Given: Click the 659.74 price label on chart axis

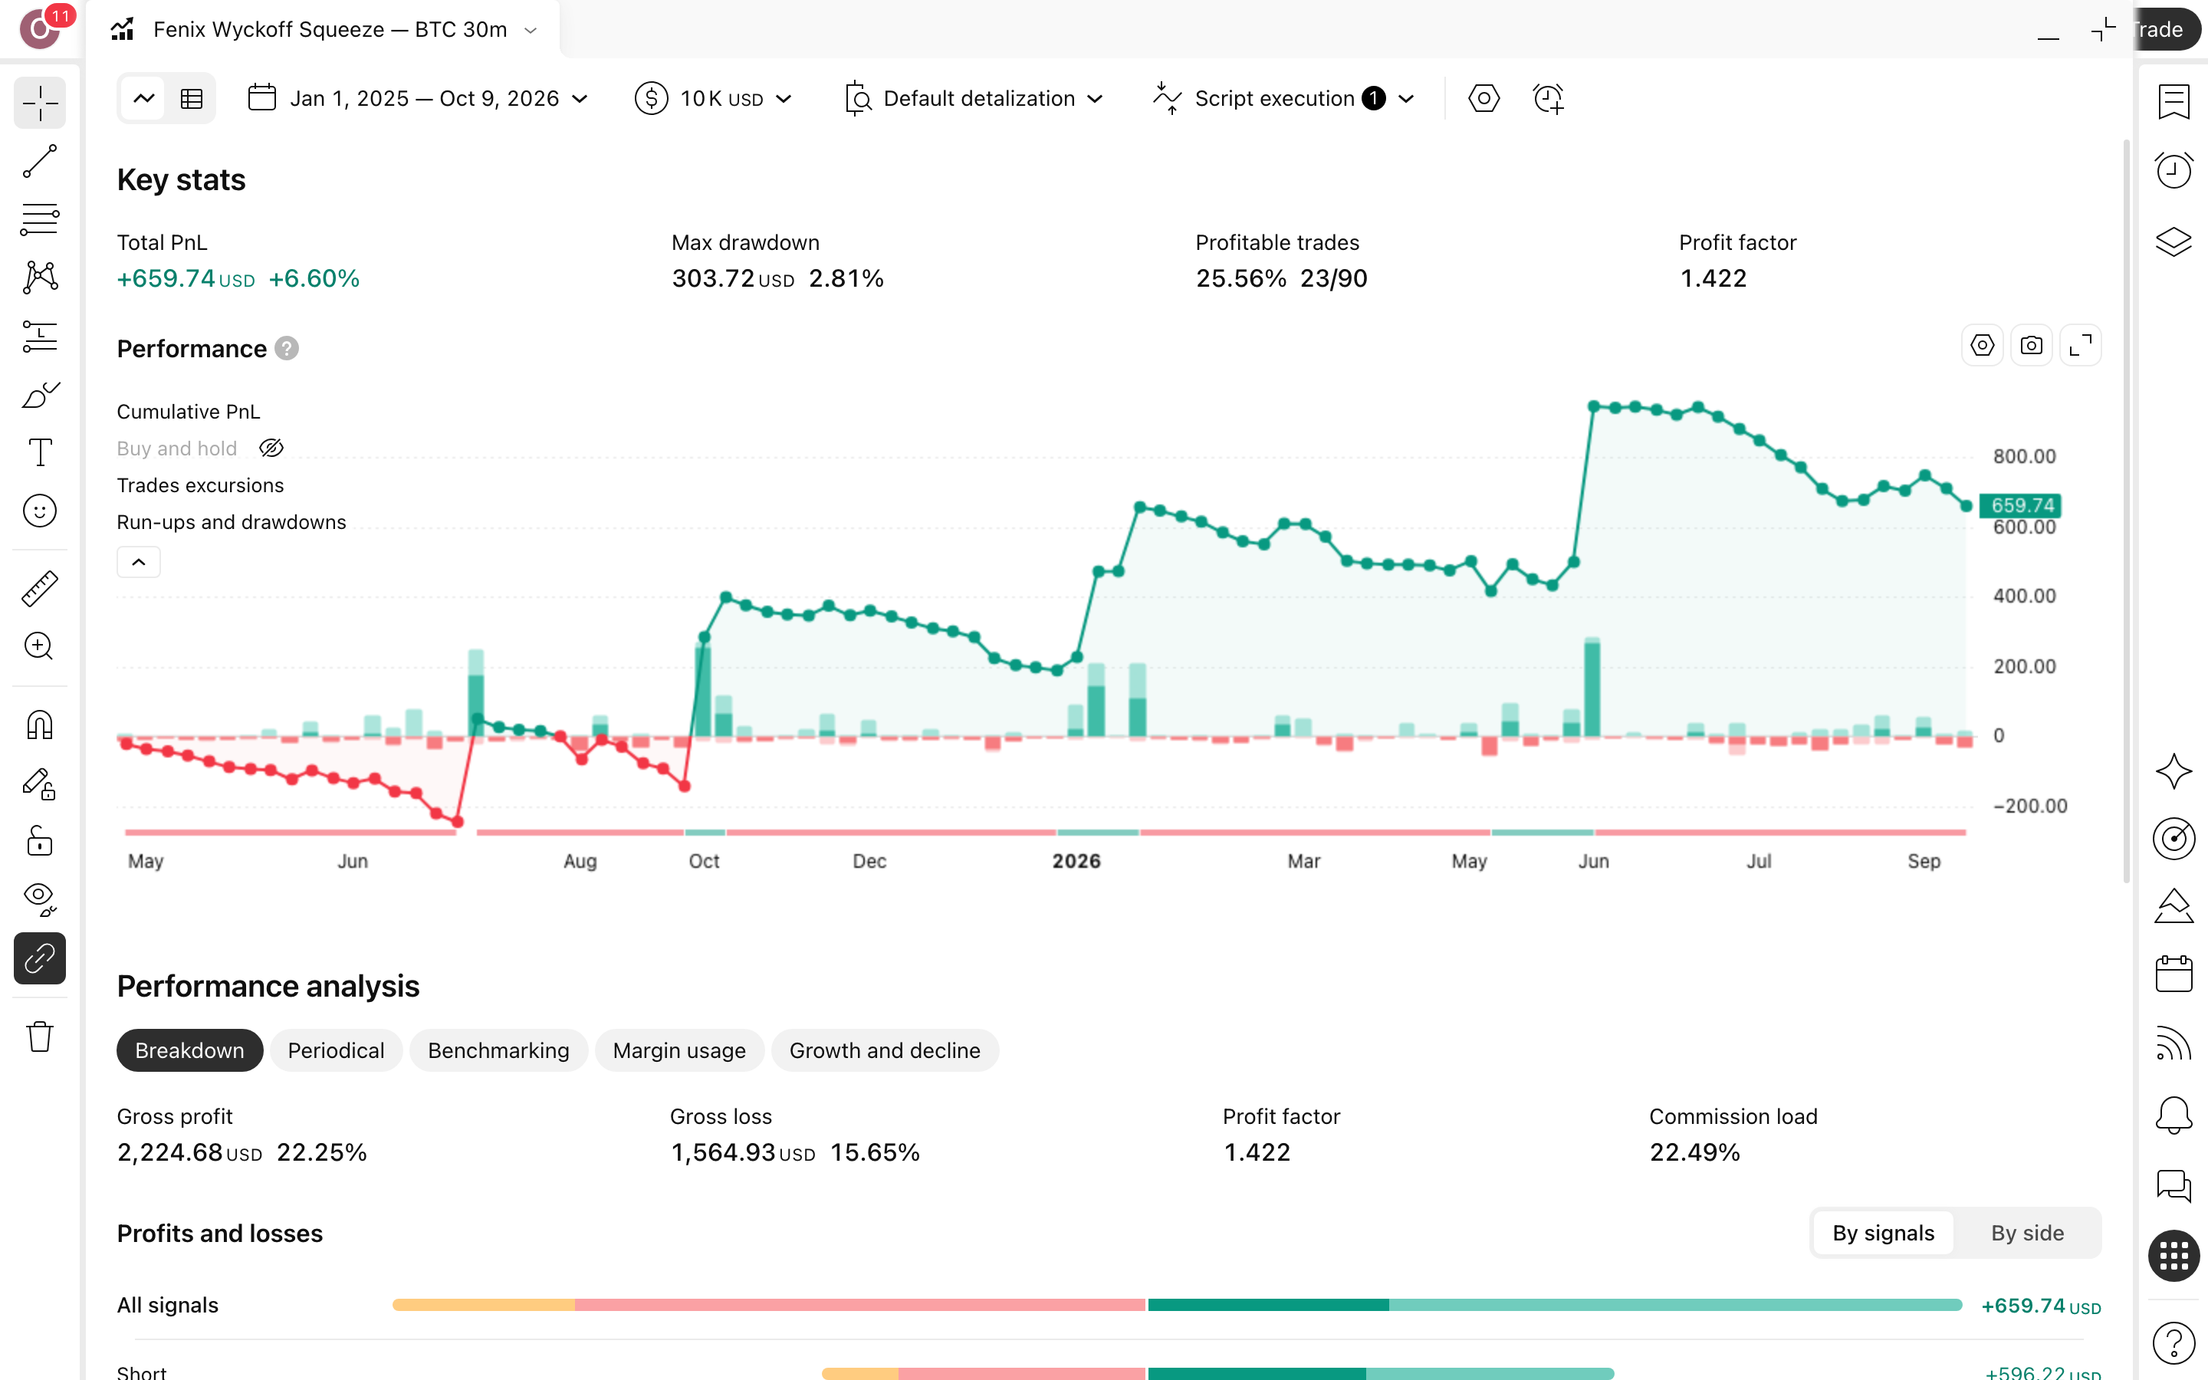Looking at the screenshot, I should (x=2021, y=506).
